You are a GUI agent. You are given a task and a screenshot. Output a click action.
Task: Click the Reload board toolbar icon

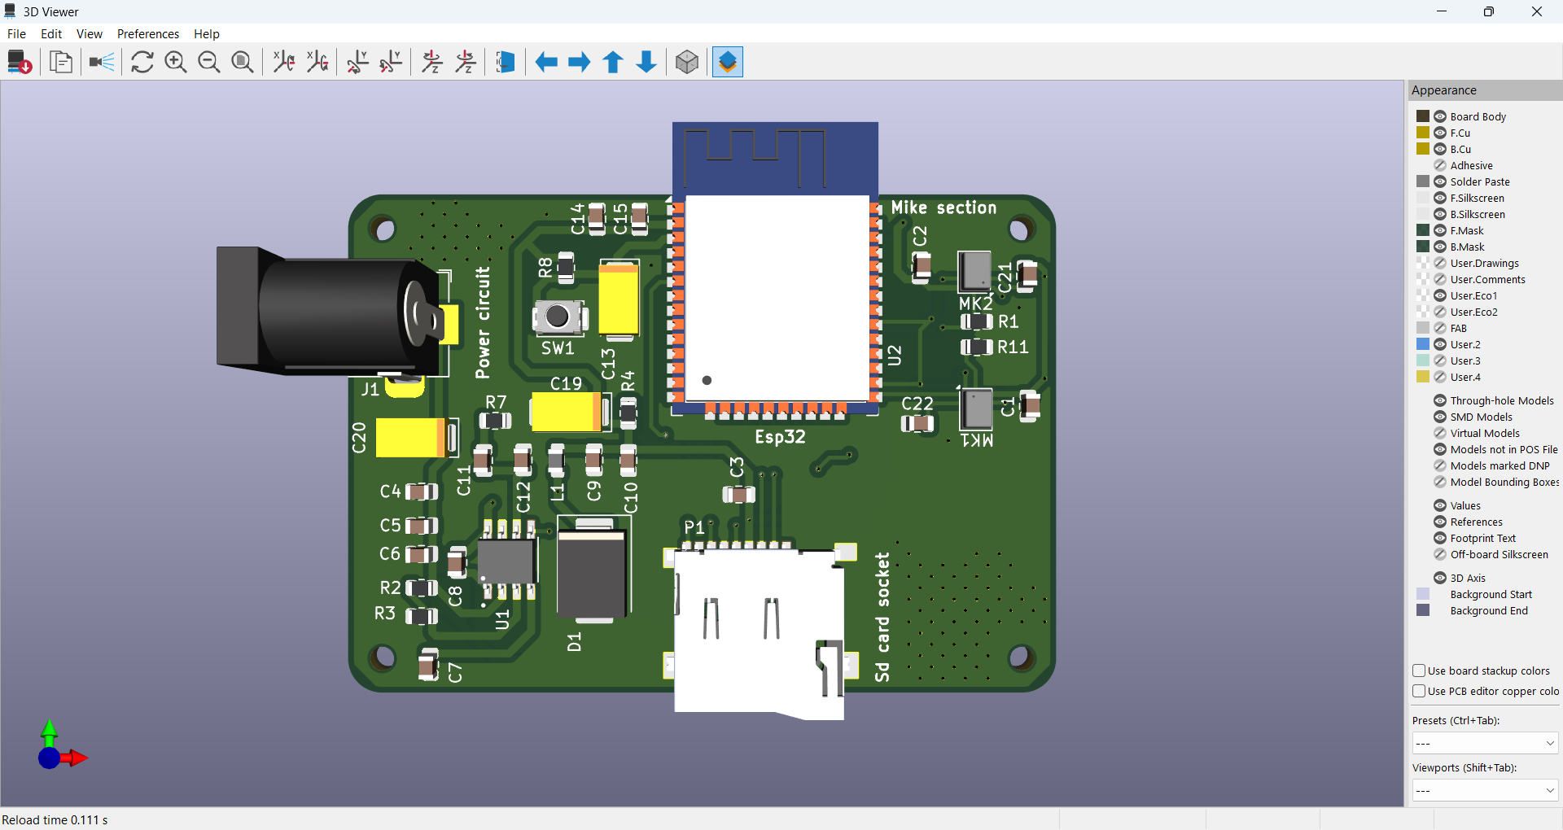[x=20, y=62]
